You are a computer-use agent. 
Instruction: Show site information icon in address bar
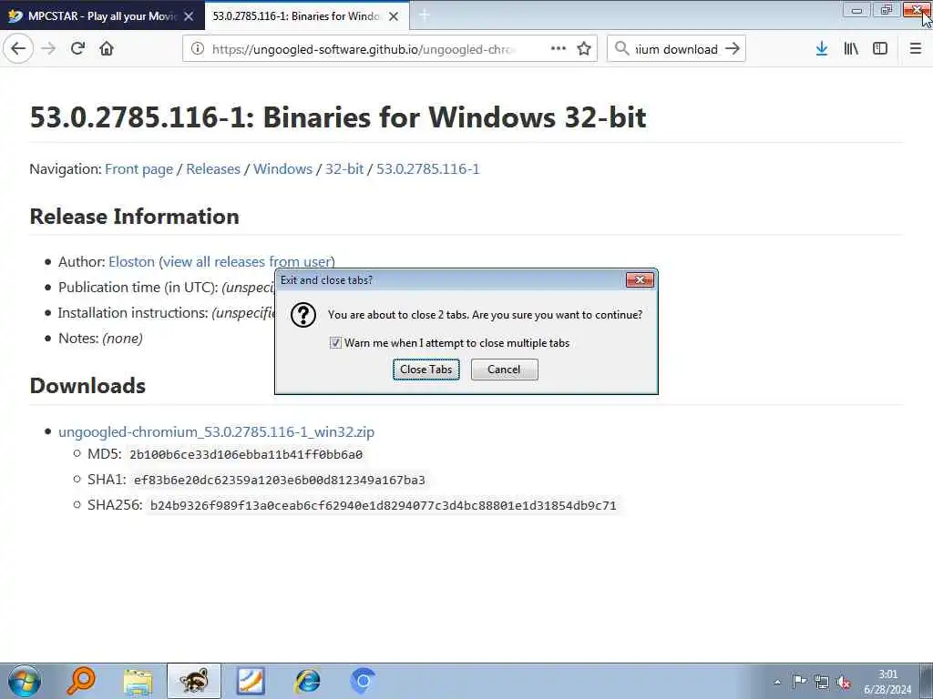[x=197, y=49]
